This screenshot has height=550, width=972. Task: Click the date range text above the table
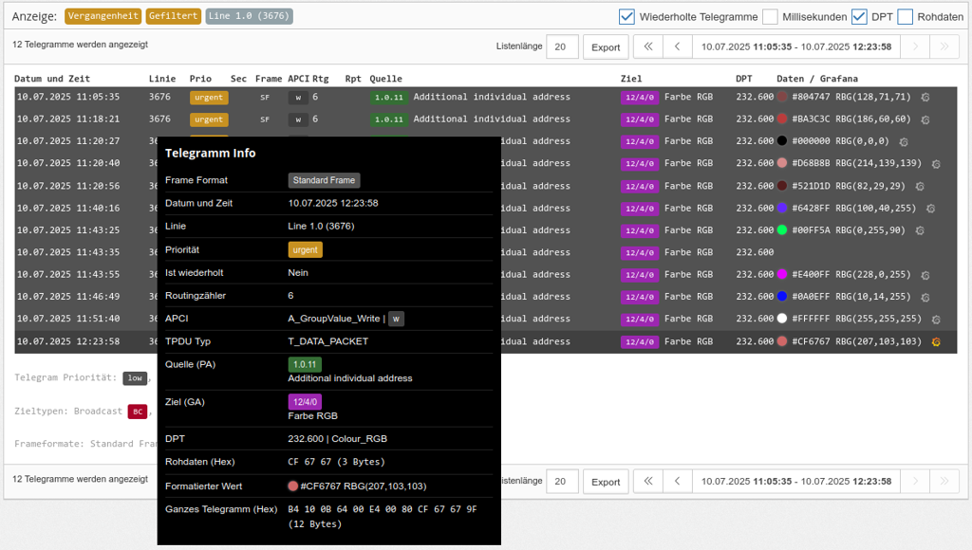point(796,46)
